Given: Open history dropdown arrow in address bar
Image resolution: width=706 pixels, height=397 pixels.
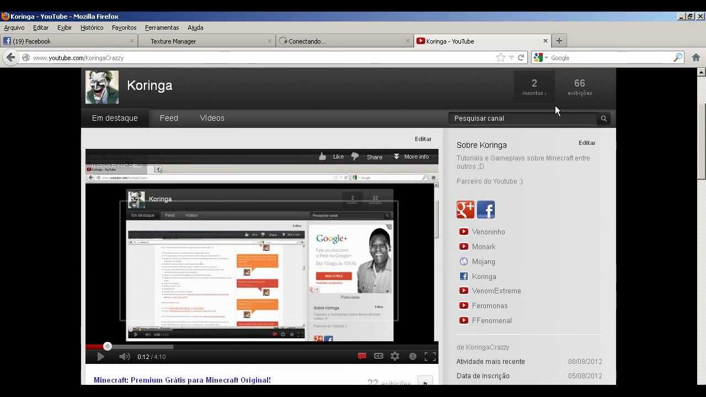Looking at the screenshot, I should pos(511,57).
